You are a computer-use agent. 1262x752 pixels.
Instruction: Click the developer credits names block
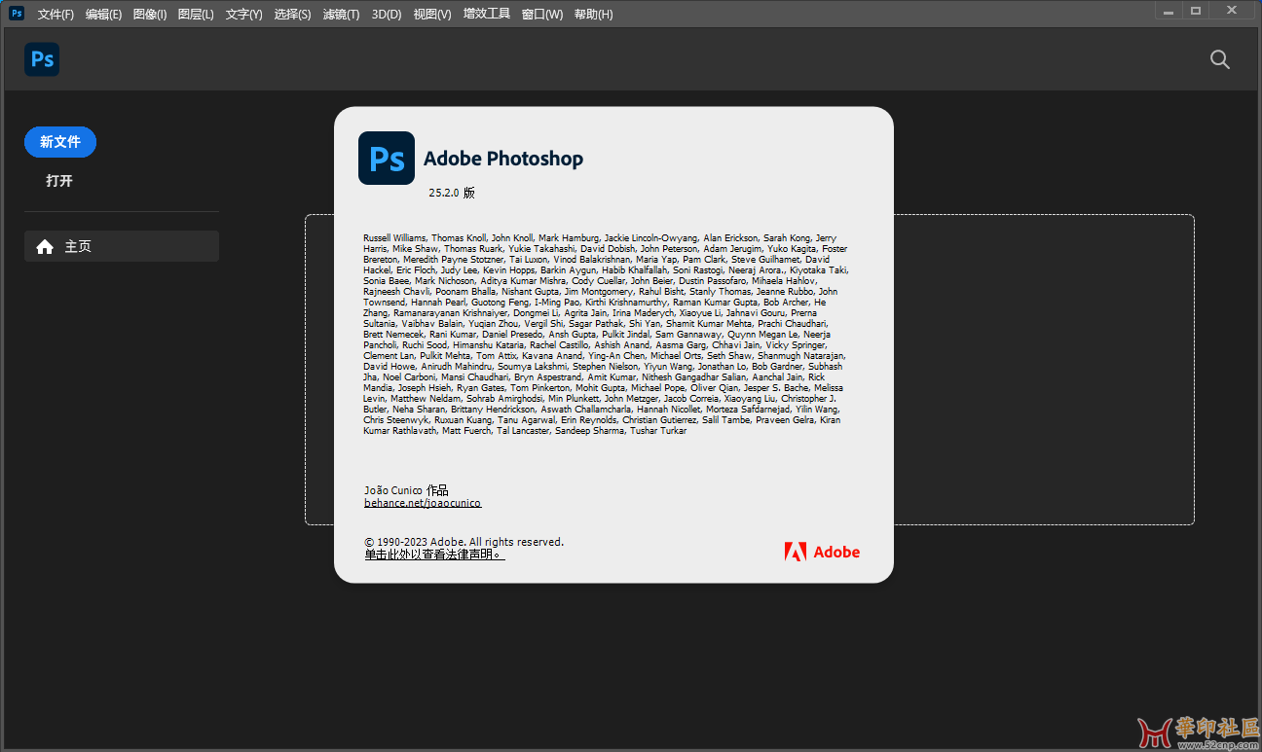pyautogui.click(x=605, y=335)
